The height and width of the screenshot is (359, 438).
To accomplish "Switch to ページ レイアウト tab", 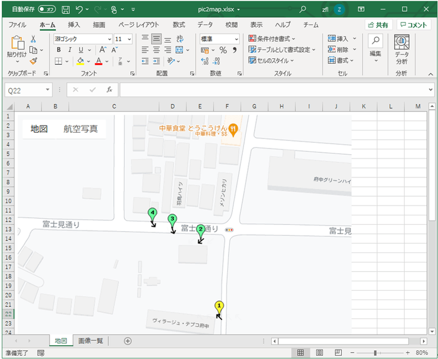I will pos(138,25).
